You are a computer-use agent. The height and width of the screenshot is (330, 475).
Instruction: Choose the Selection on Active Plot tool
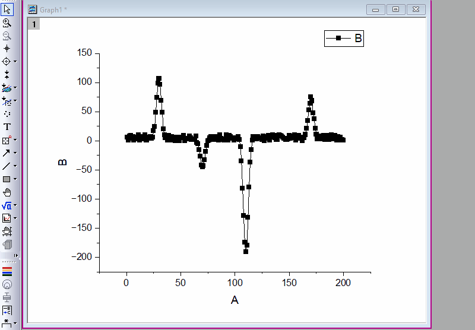6,88
